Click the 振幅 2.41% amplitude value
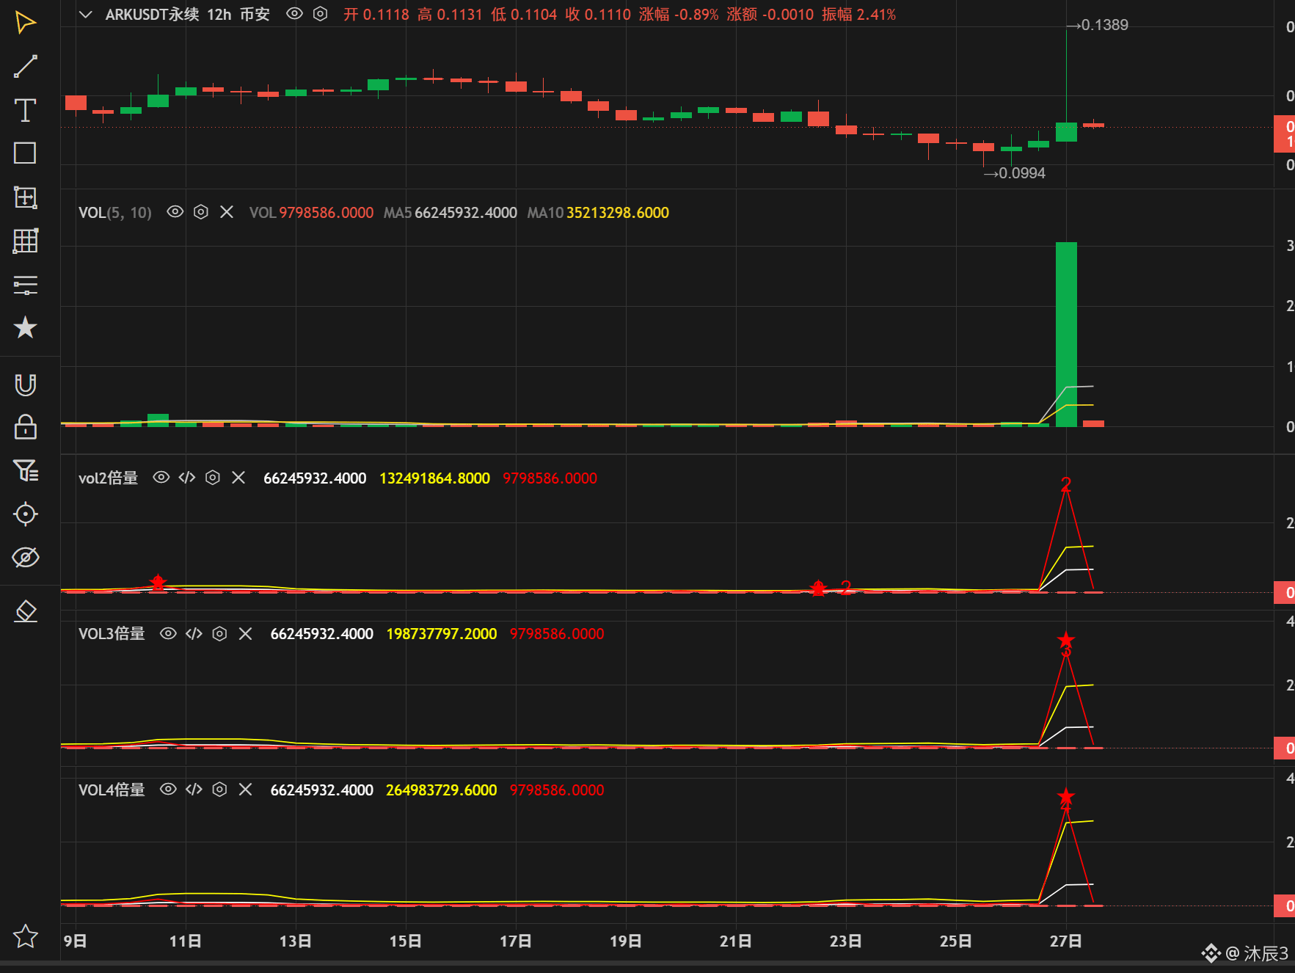Image resolution: width=1295 pixels, height=973 pixels. (x=859, y=15)
